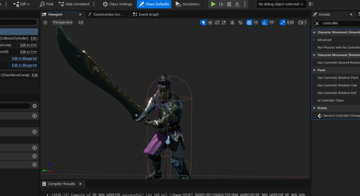
Task: Click Edit in C++ link for Arrow component
Action: pos(28,45)
